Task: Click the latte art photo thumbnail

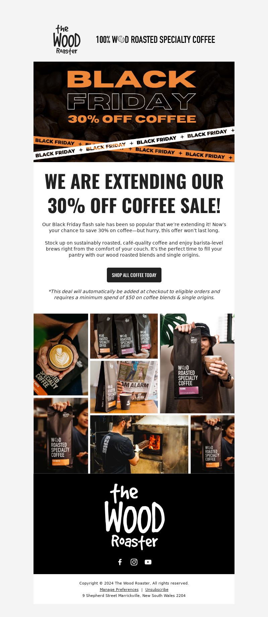Action: [61, 354]
